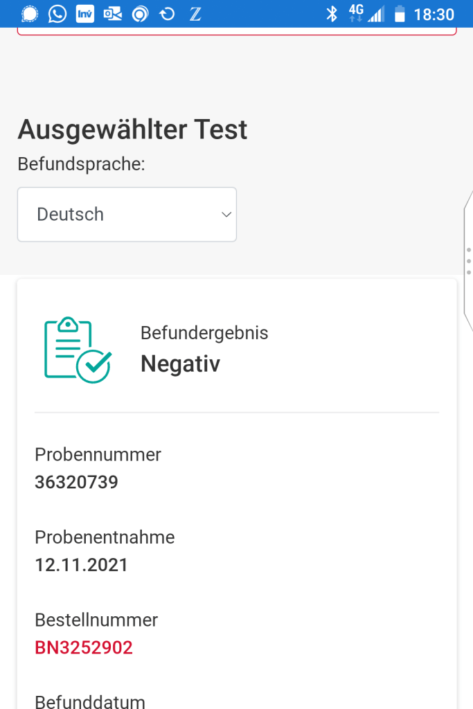Tap the 18:30 clock in status bar
The image size is (473, 709).
pyautogui.click(x=434, y=15)
